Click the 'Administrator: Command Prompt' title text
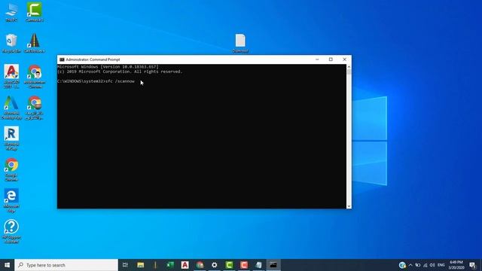 (x=93, y=59)
